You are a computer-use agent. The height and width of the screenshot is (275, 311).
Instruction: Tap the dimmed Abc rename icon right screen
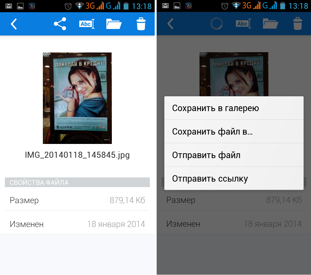click(244, 24)
